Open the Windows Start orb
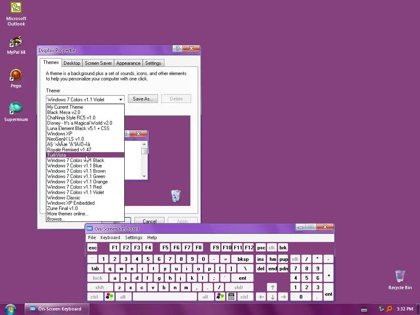The image size is (420, 315). [x=10, y=309]
